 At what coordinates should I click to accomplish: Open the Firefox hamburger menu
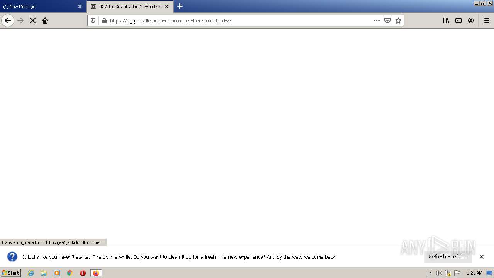pos(487,20)
